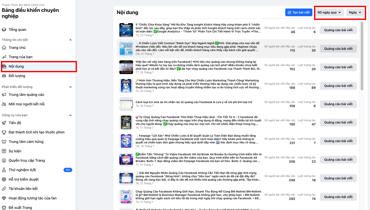Click Quảng cáo bài viết for 6 Chiến Lược Viết Content post

tap(338, 49)
